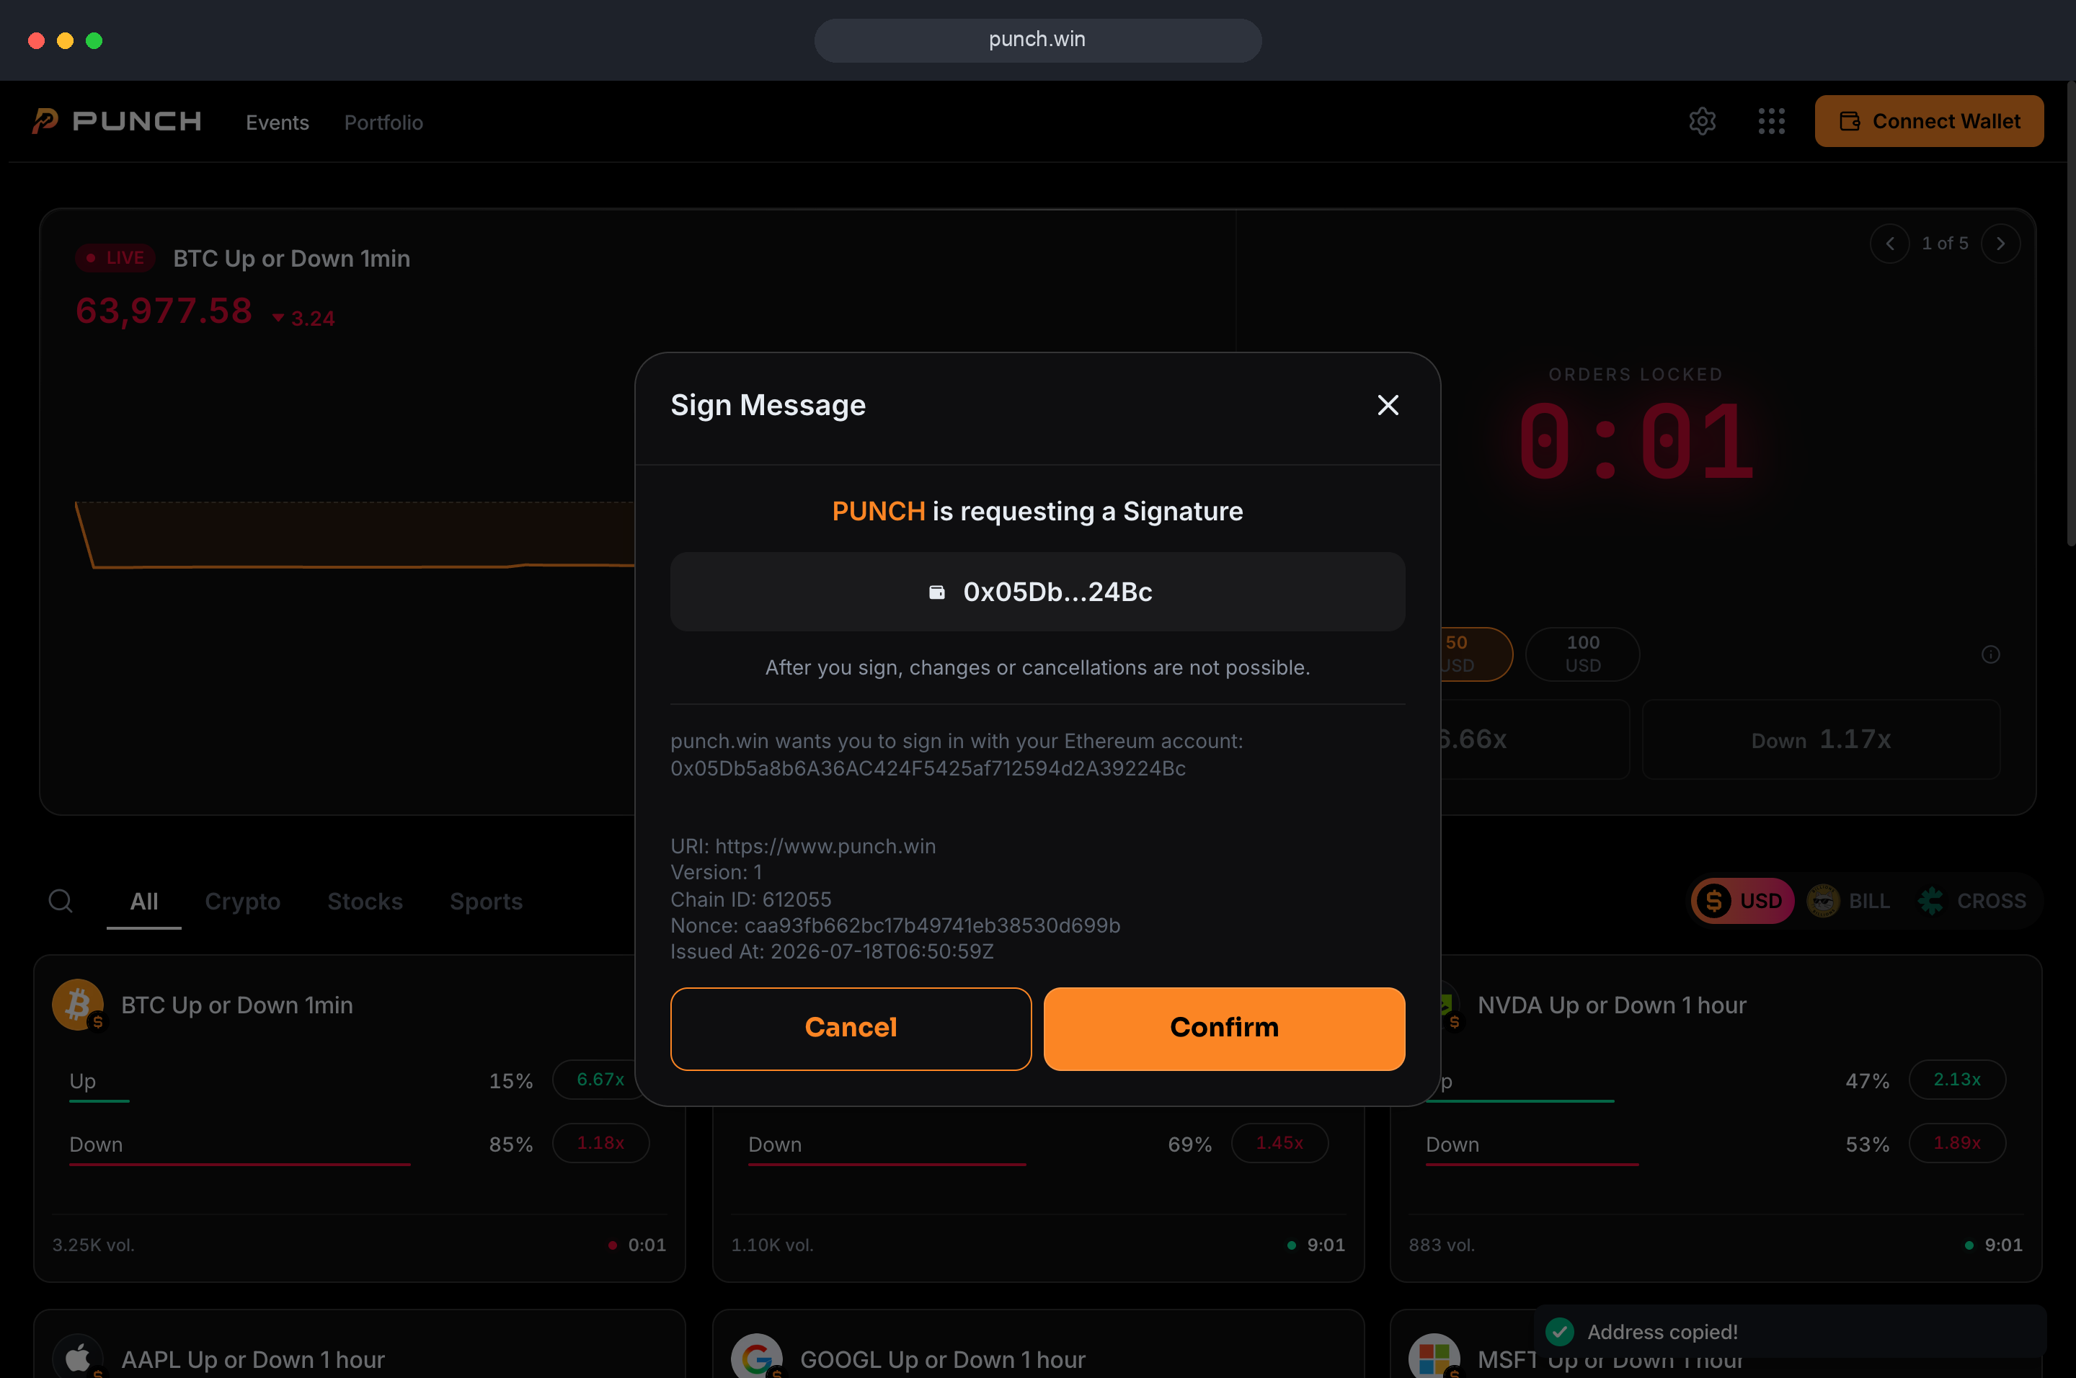Click the PUNCH logo
Image resolution: width=2076 pixels, height=1378 pixels.
tap(117, 121)
